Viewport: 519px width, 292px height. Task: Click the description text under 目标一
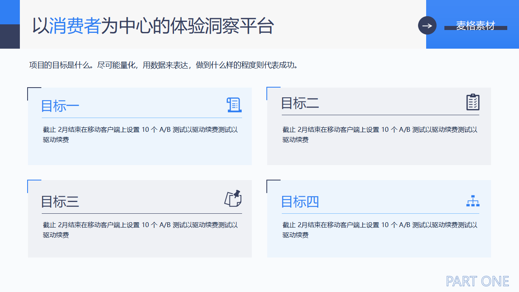click(140, 135)
